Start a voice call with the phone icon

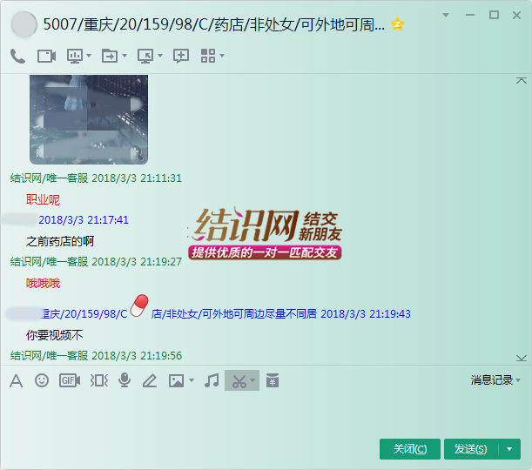(17, 56)
